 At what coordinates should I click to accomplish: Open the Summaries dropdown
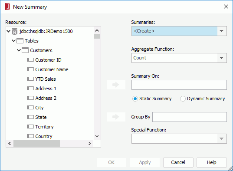click(x=222, y=31)
